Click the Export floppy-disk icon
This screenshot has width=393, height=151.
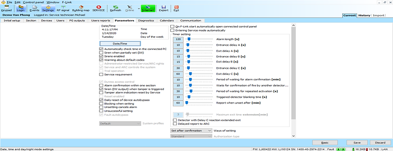coord(163,9)
